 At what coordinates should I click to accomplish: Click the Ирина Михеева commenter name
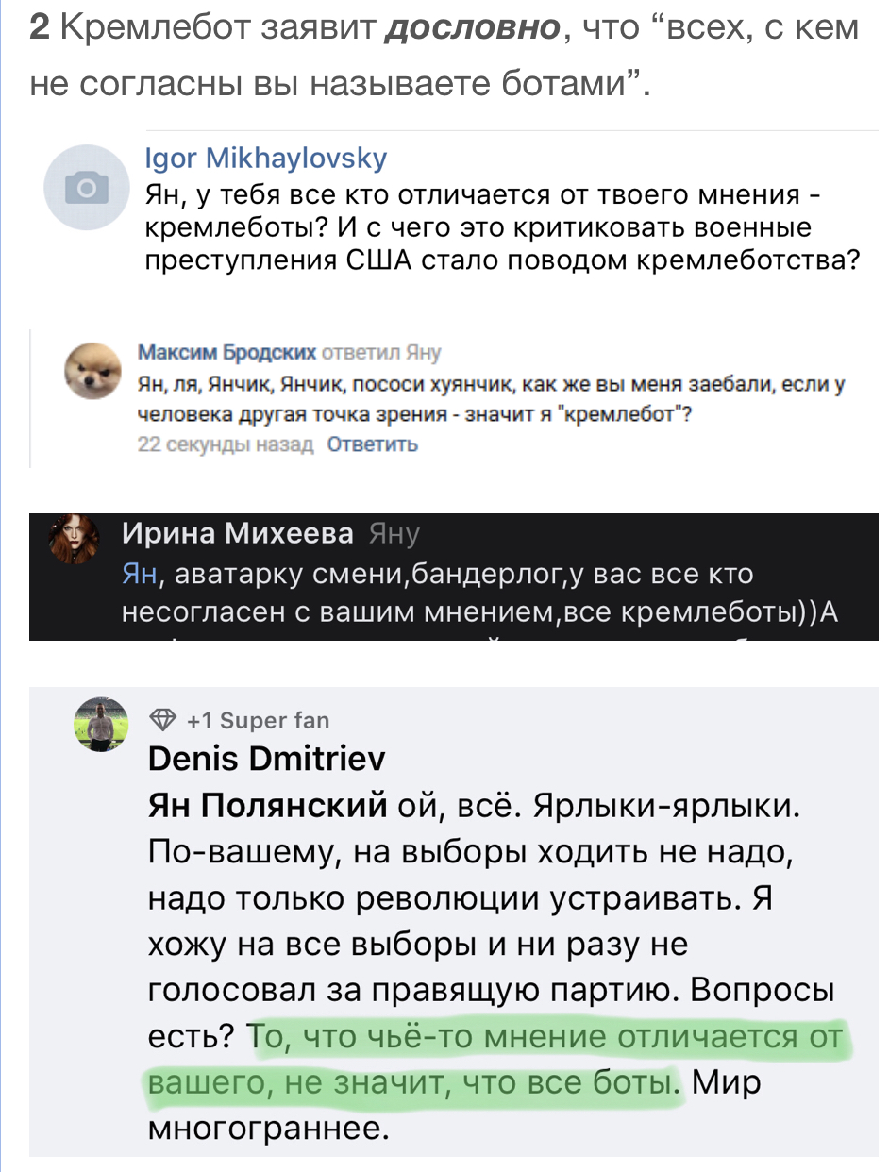pyautogui.click(x=238, y=534)
